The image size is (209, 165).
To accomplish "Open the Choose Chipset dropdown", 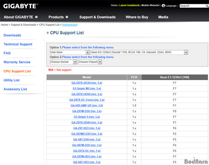I will [x=90, y=62].
